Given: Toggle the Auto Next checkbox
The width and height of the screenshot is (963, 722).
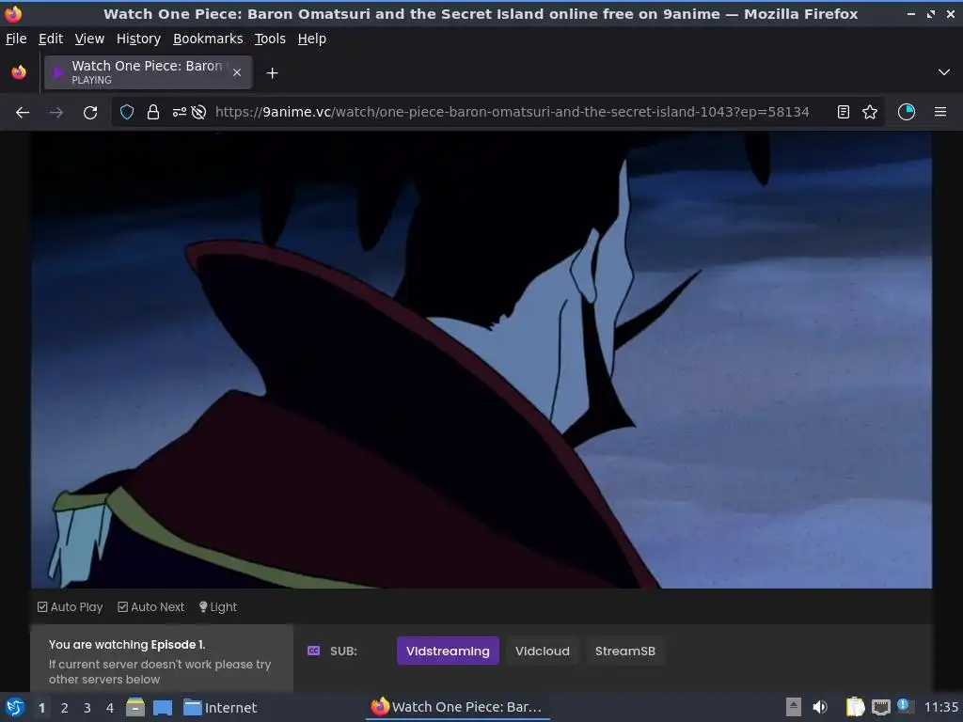Looking at the screenshot, I should coord(151,607).
